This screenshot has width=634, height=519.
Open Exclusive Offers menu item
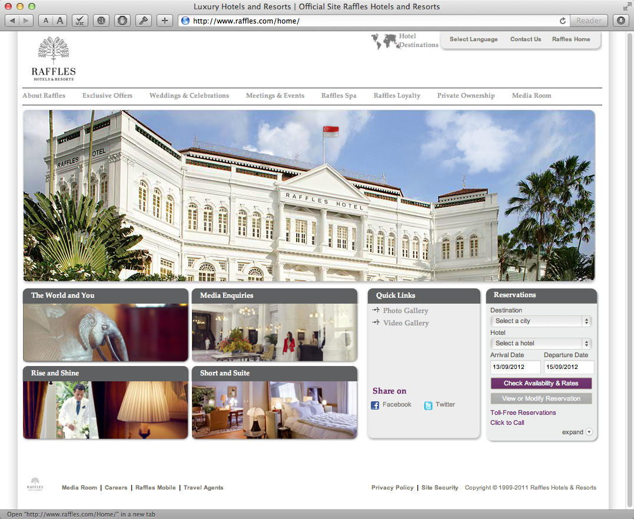pyautogui.click(x=107, y=95)
